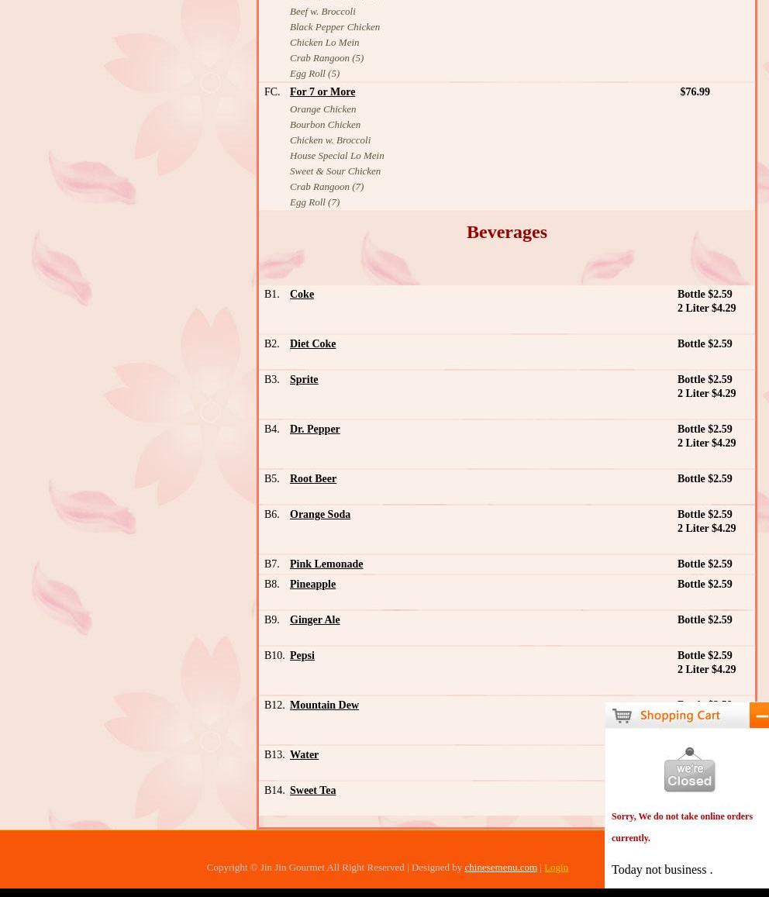This screenshot has width=769, height=897.
Task: Open the Coke beverage item
Action: point(302,295)
